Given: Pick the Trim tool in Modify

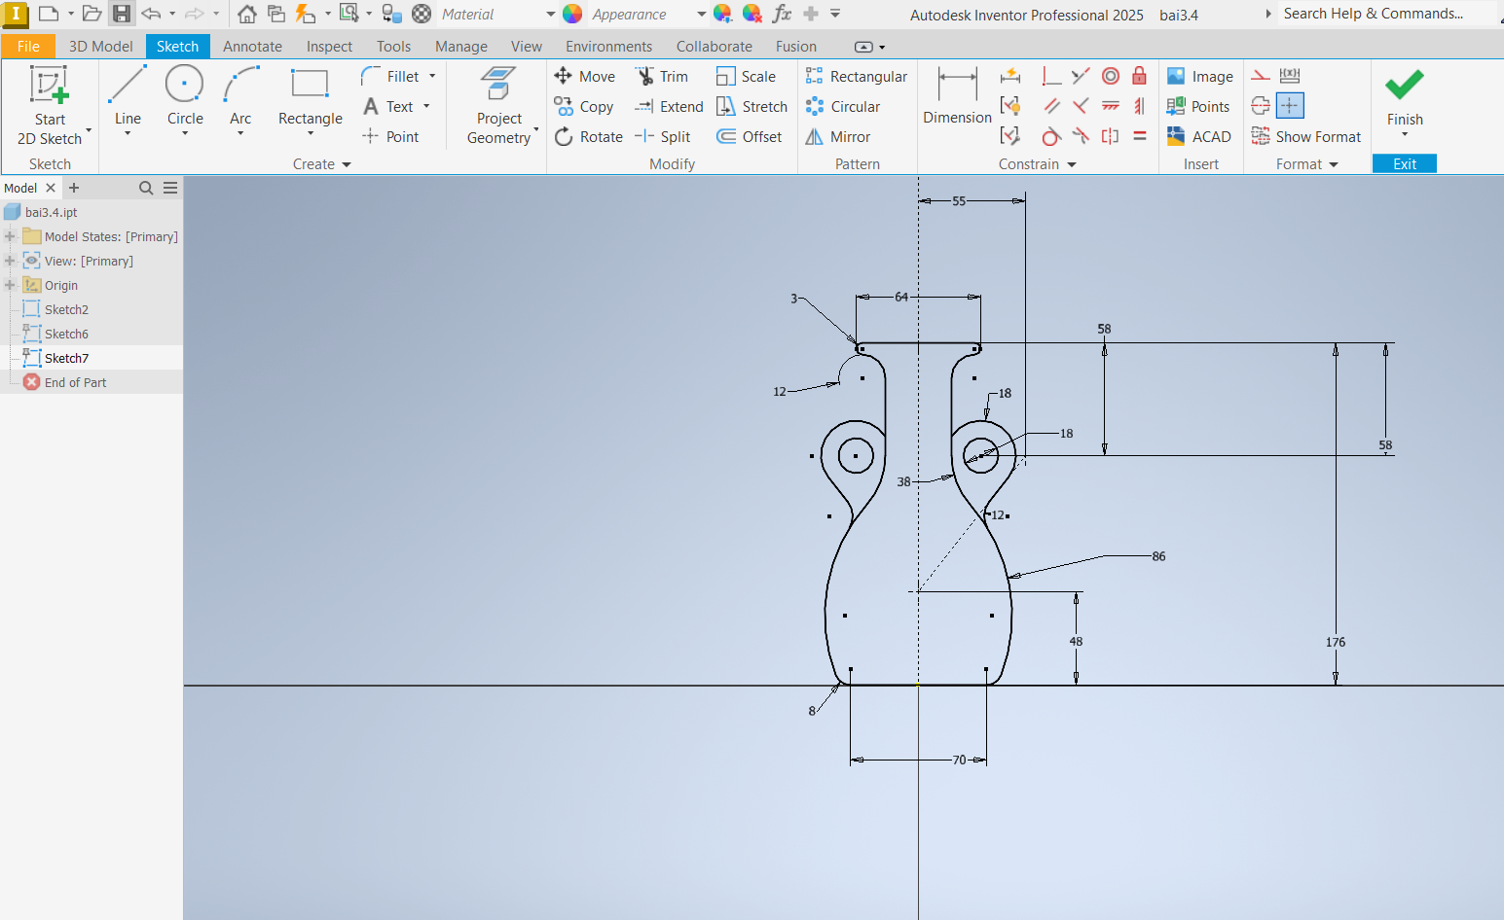Looking at the screenshot, I should click(x=662, y=77).
